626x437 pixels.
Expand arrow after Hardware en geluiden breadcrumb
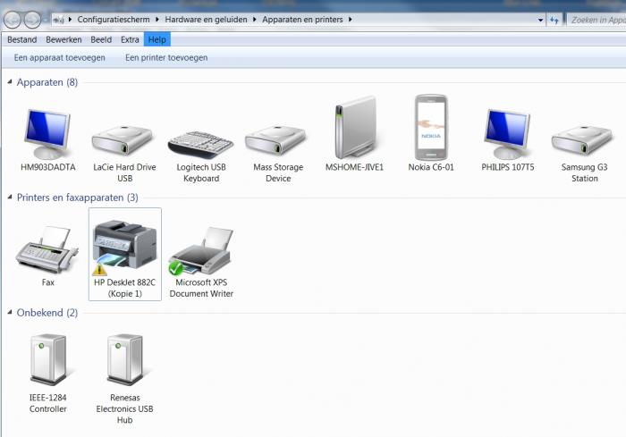254,19
